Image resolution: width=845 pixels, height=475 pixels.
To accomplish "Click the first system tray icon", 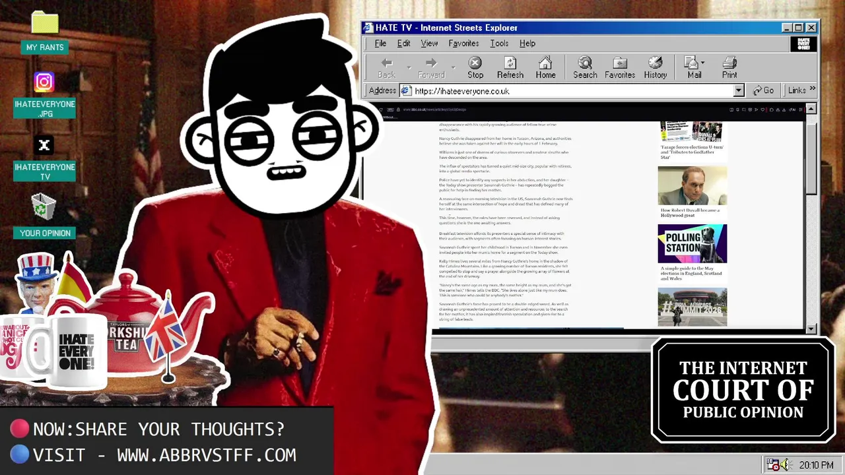I will point(773,465).
